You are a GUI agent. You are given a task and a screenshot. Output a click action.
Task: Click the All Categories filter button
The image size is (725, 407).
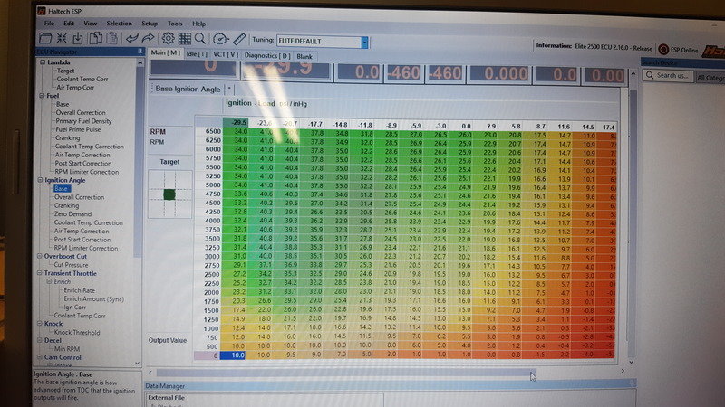(x=710, y=78)
